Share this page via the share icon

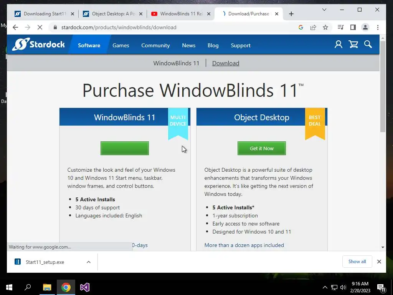(313, 27)
